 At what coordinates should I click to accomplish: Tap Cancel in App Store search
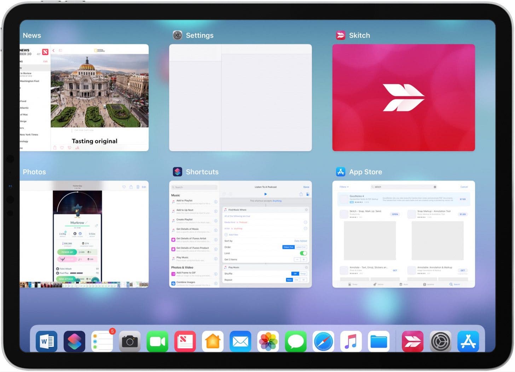coord(464,187)
